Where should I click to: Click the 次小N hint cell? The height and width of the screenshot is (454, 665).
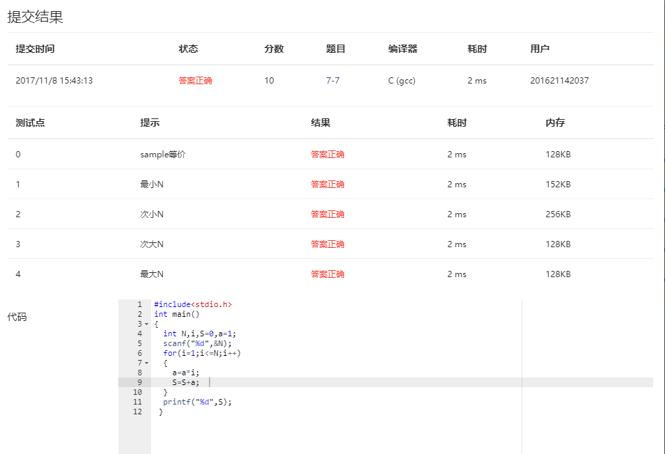point(152,214)
